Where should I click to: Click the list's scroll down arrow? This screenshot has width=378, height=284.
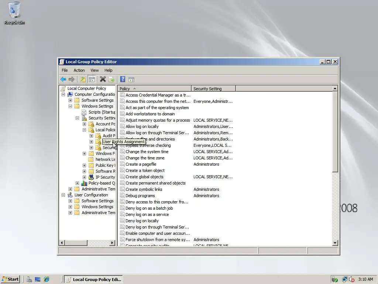click(x=335, y=243)
